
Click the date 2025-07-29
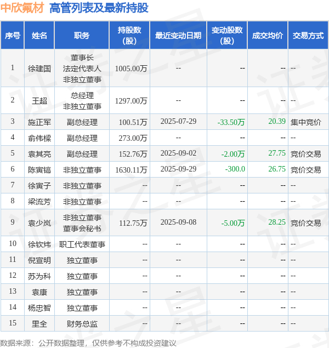pos(178,121)
